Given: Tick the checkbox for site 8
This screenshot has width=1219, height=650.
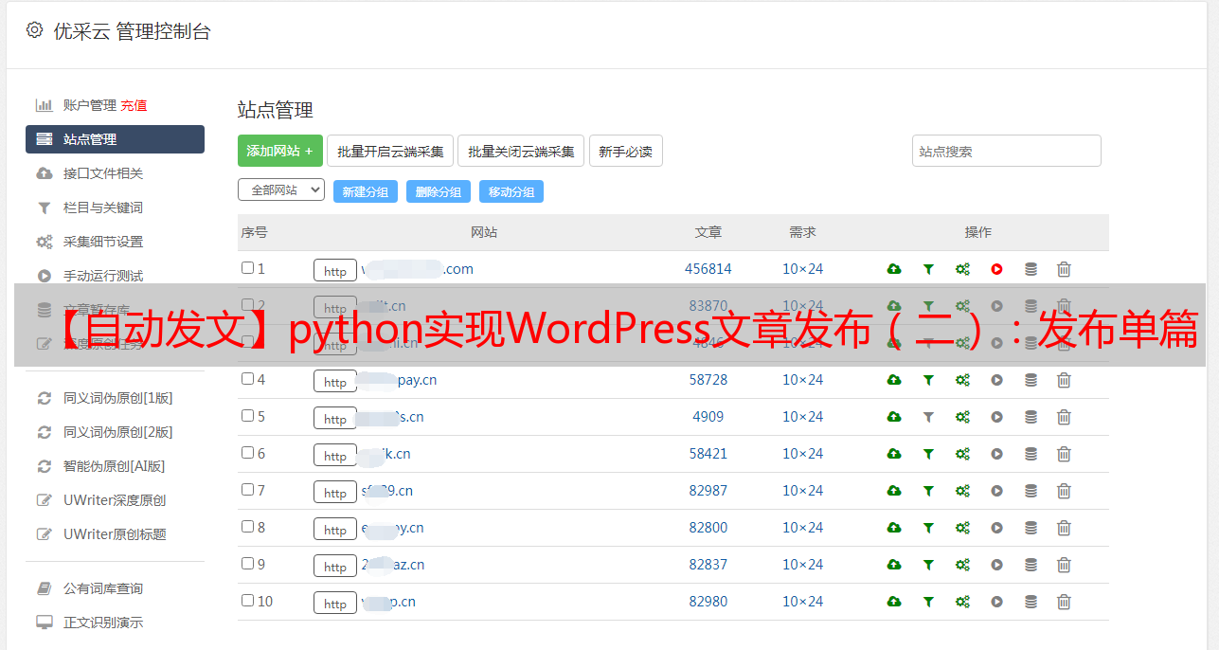Looking at the screenshot, I should (247, 527).
